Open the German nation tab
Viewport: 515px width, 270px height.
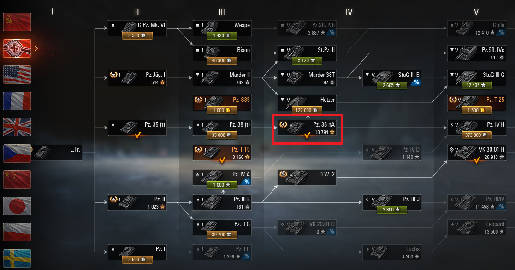click(17, 48)
